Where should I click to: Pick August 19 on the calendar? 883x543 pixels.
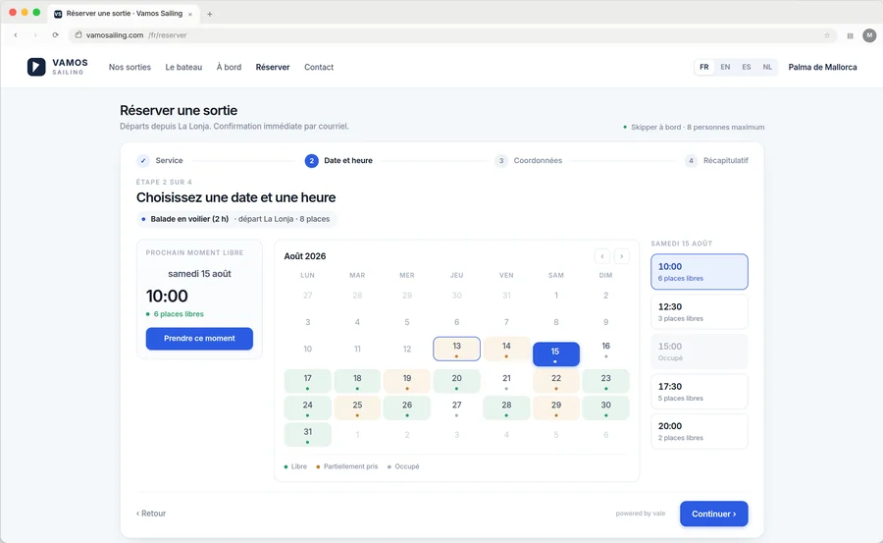point(407,381)
